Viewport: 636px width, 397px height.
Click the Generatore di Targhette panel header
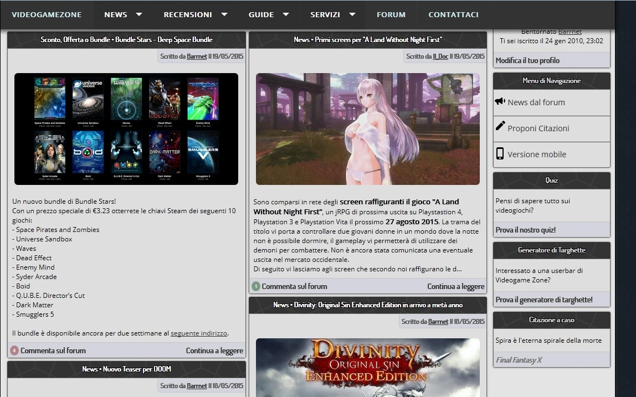552,250
